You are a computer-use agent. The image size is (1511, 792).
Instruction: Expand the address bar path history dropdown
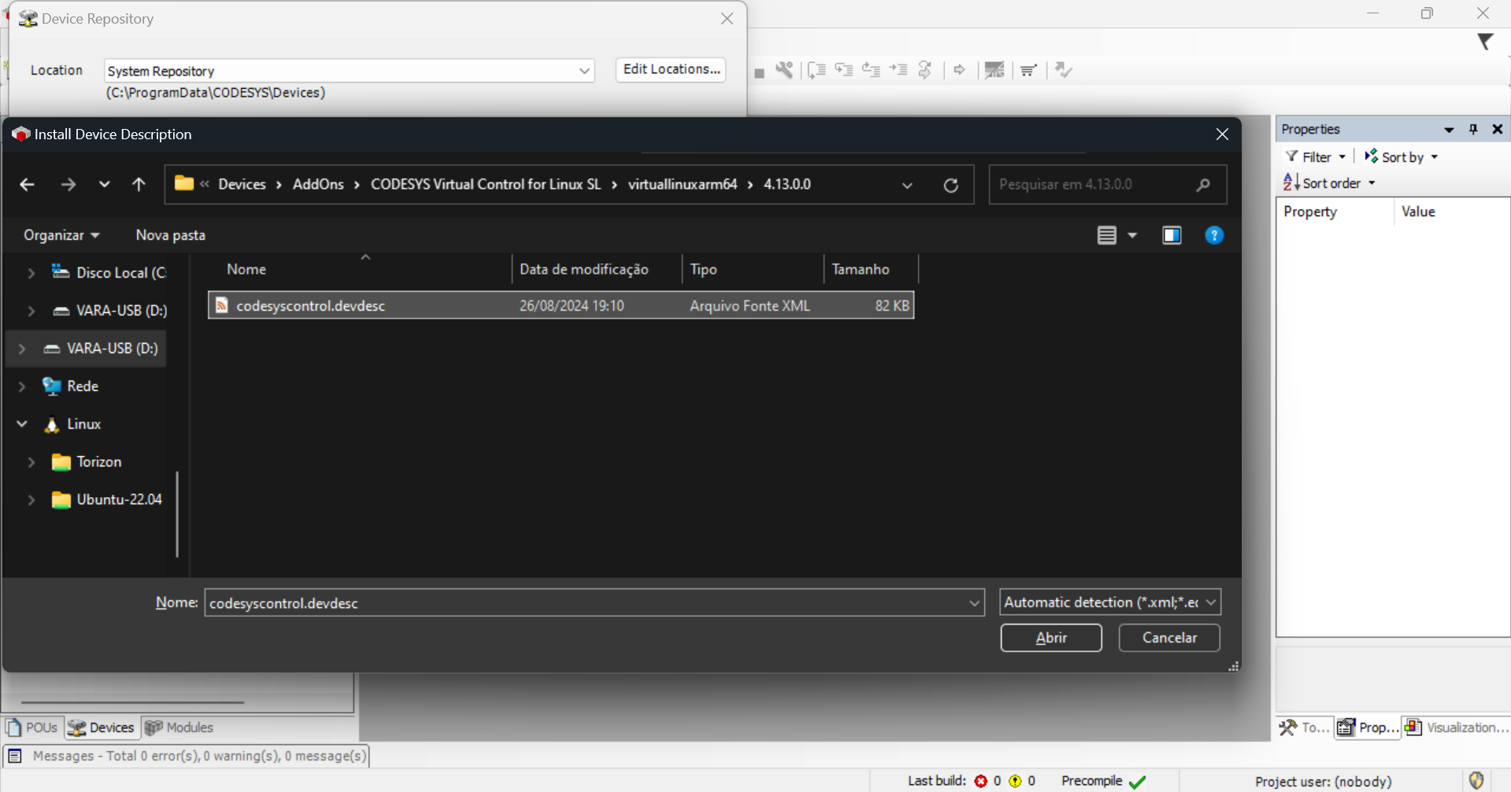pos(907,185)
